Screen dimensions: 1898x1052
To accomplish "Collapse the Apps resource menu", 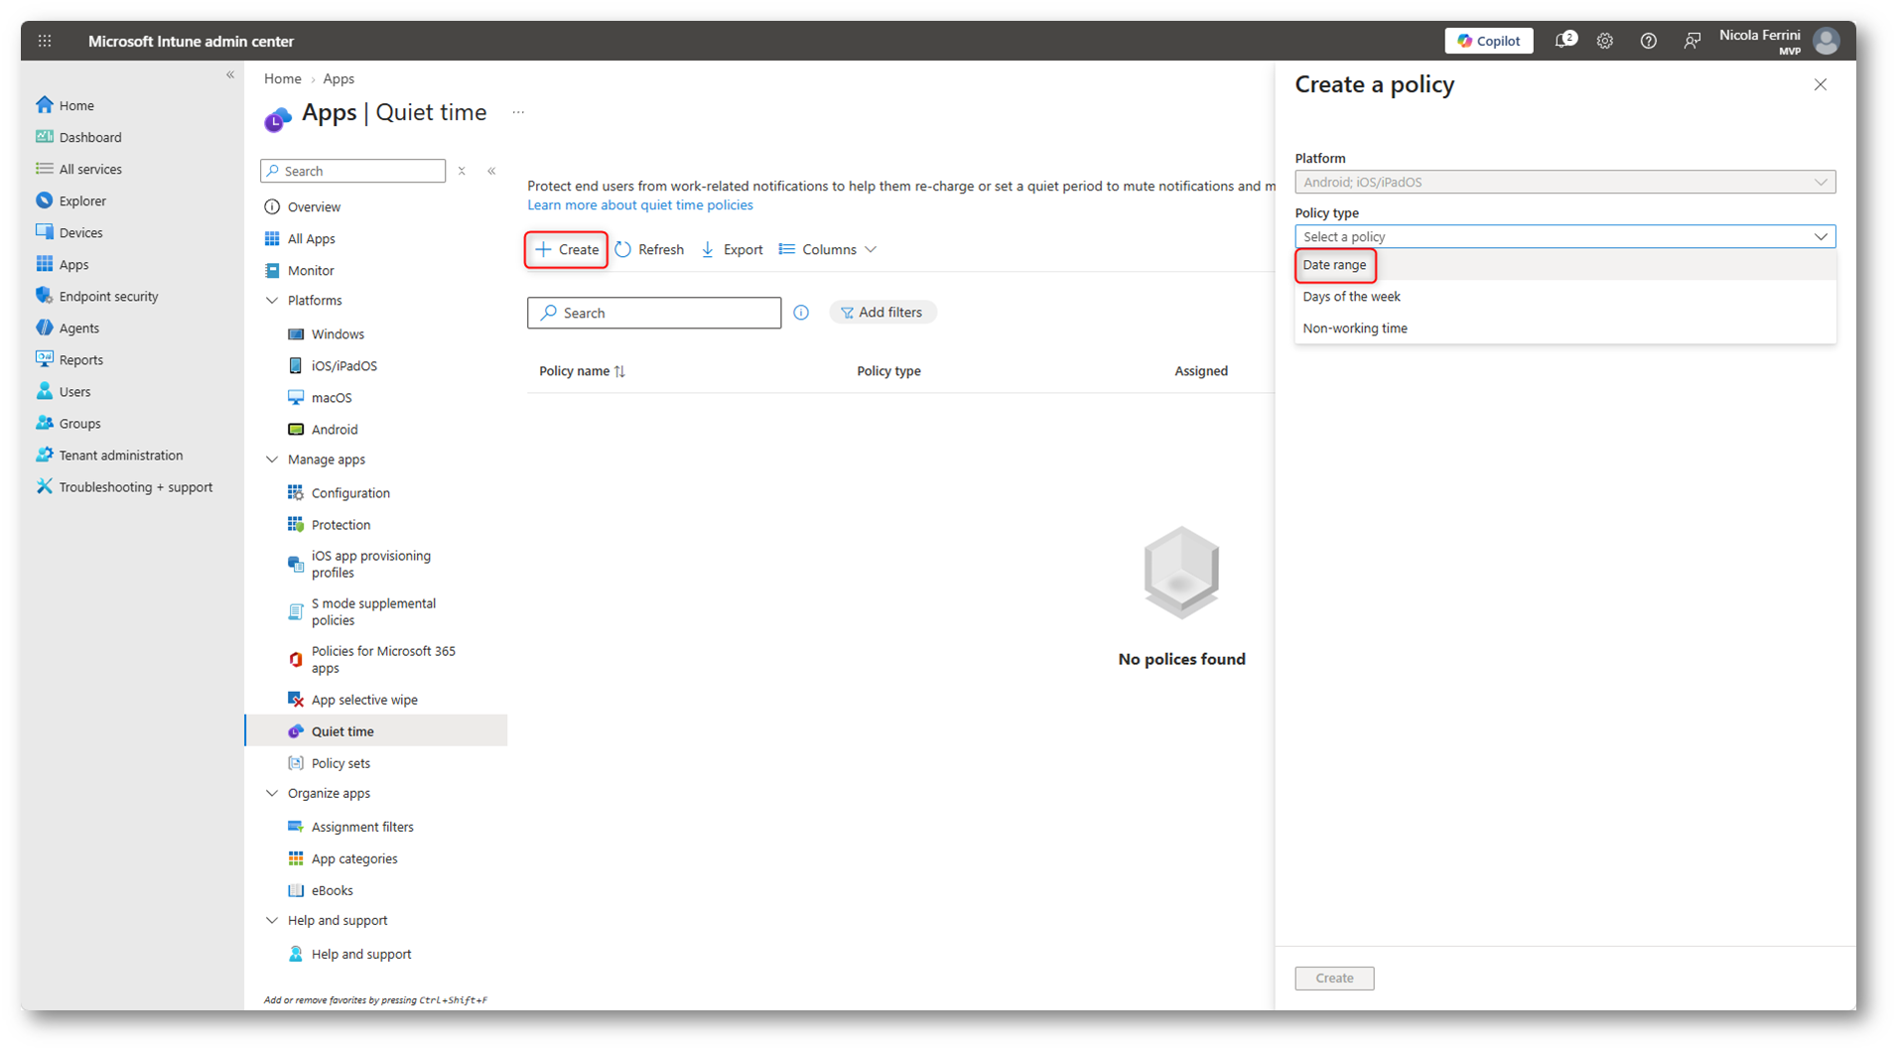I will point(491,171).
